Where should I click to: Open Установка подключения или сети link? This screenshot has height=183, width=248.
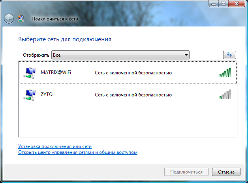pos(55,146)
